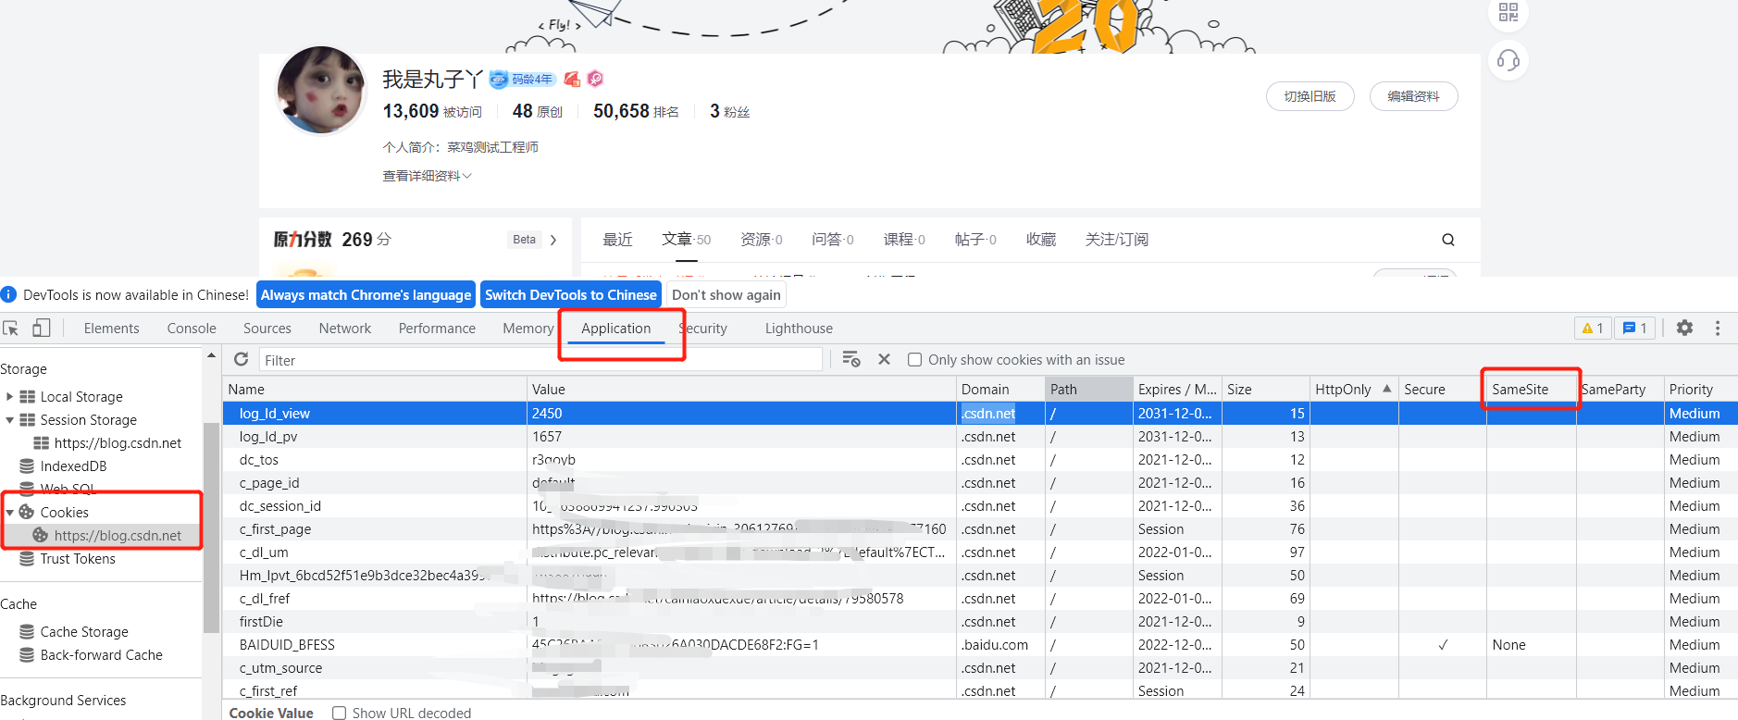Select the dc_session_id cookie row

point(979,506)
